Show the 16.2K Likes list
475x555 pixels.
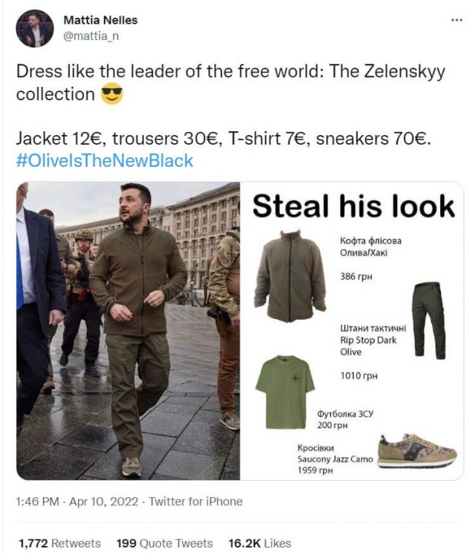click(259, 543)
